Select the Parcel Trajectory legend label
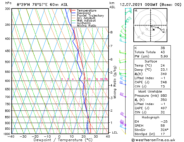 (x=90, y=15)
